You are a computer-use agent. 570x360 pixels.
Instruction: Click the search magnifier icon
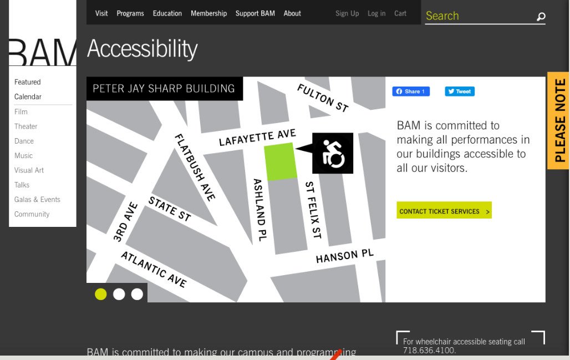(541, 17)
